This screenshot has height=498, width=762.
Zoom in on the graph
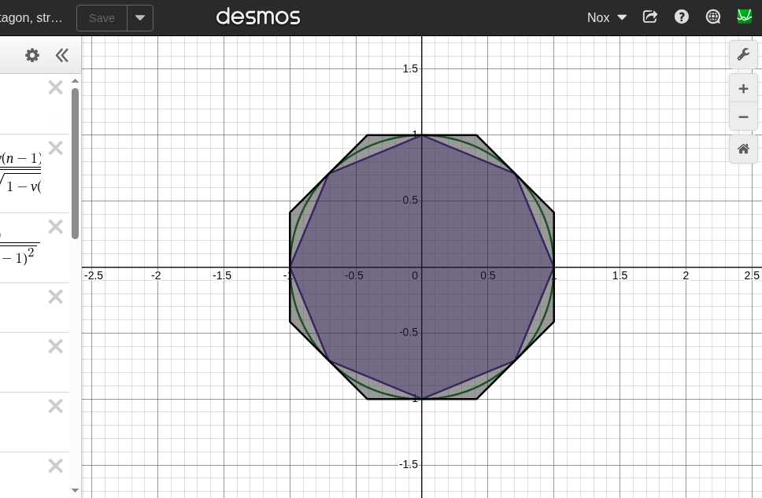click(x=743, y=89)
